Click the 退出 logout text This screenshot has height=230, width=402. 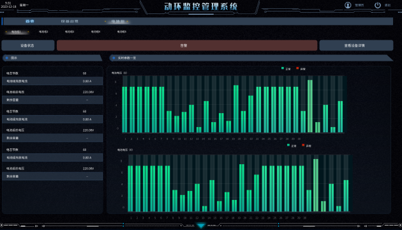388,5
